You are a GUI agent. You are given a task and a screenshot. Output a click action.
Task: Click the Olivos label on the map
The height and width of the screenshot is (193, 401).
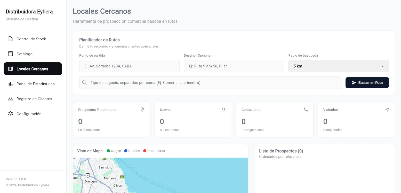(x=117, y=186)
